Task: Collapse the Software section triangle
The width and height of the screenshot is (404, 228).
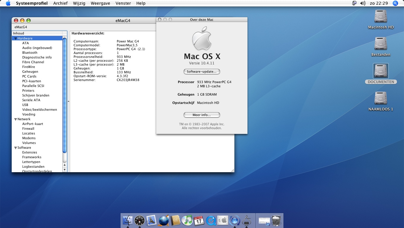Action: click(15, 148)
